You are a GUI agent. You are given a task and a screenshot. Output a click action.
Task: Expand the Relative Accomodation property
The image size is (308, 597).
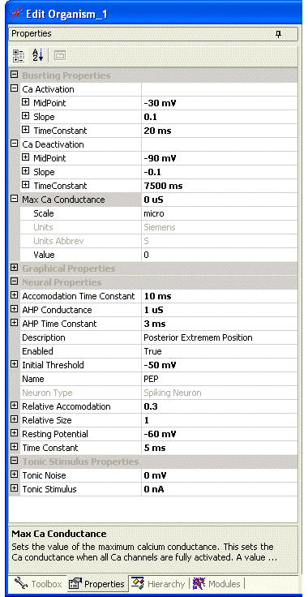(x=15, y=406)
